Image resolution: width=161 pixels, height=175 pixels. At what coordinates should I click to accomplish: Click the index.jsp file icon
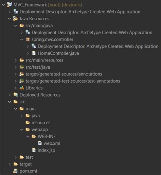tap(34, 150)
